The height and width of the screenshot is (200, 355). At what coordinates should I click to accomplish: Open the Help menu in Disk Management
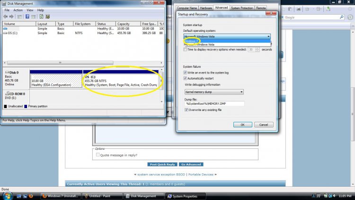pos(41,10)
